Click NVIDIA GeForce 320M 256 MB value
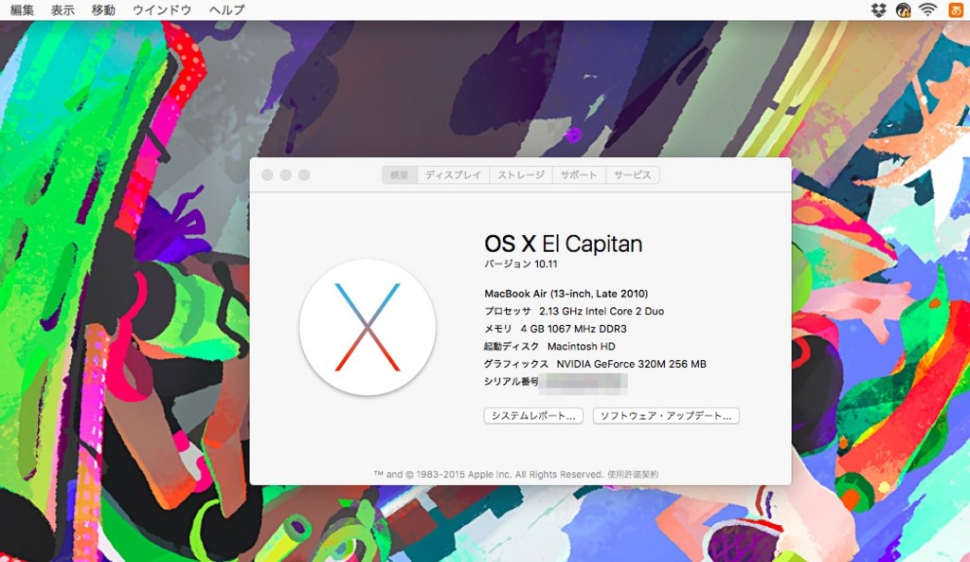The height and width of the screenshot is (562, 970). coord(631,364)
